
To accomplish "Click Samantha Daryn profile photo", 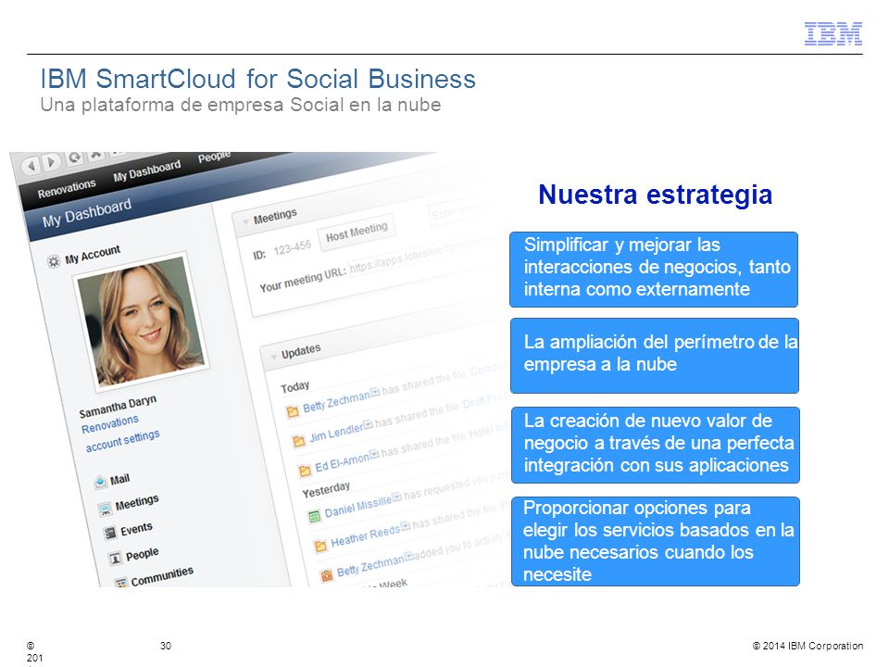I will coord(141,320).
